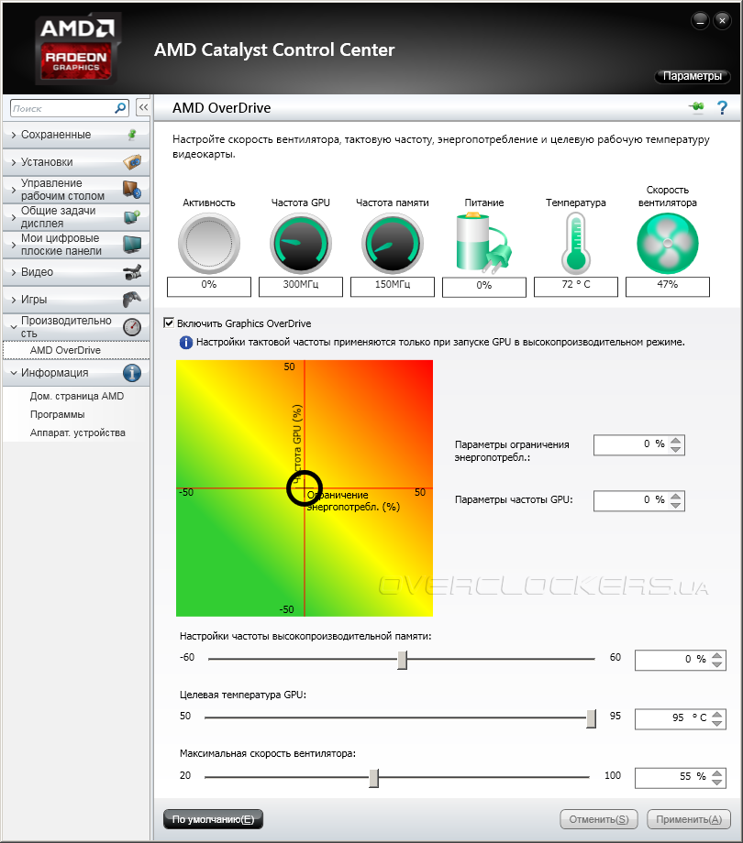Decrease max fan speed down arrow
This screenshot has width=743, height=843.
pos(716,783)
